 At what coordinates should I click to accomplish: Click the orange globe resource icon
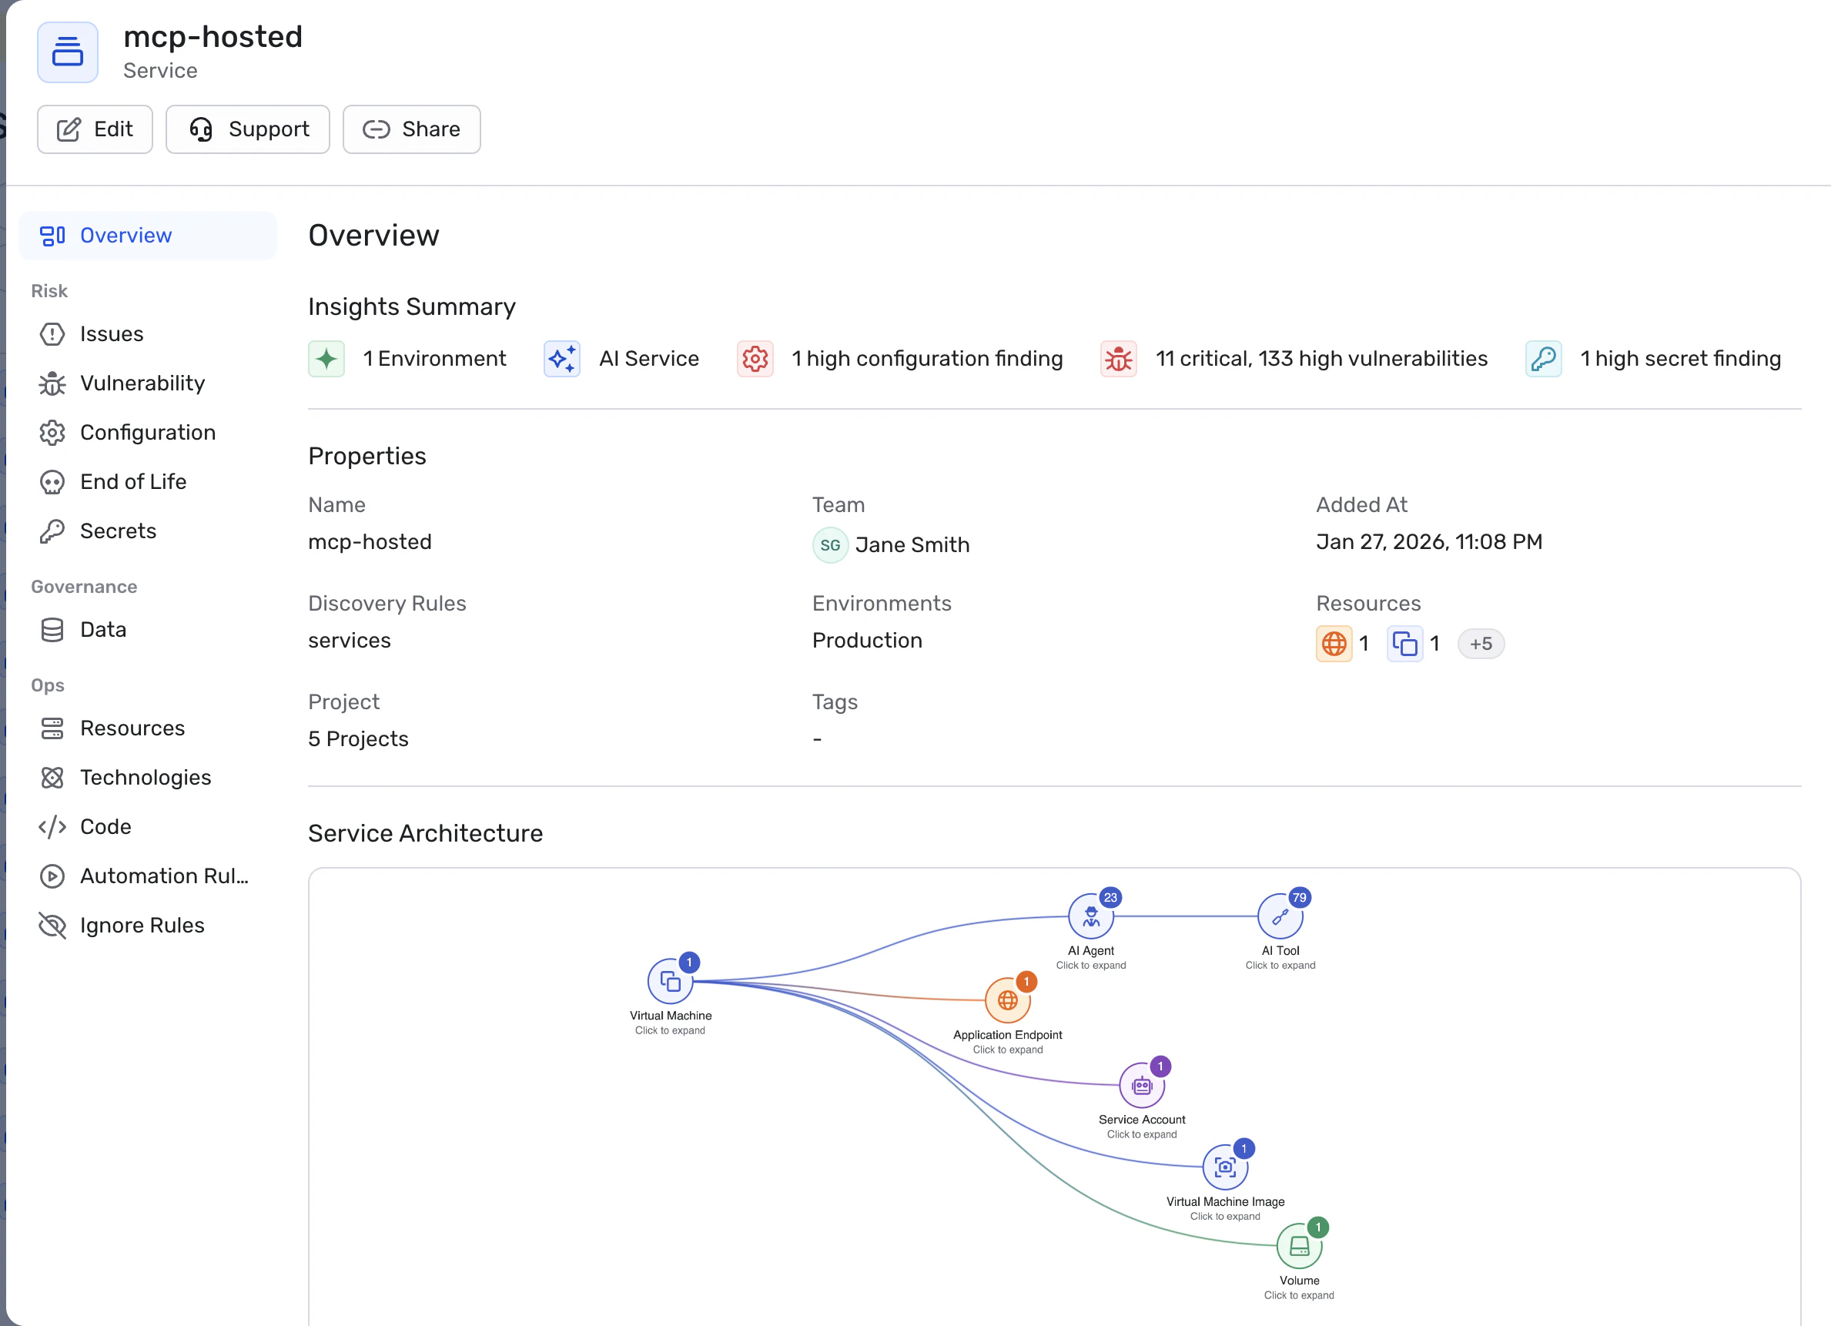click(1334, 644)
